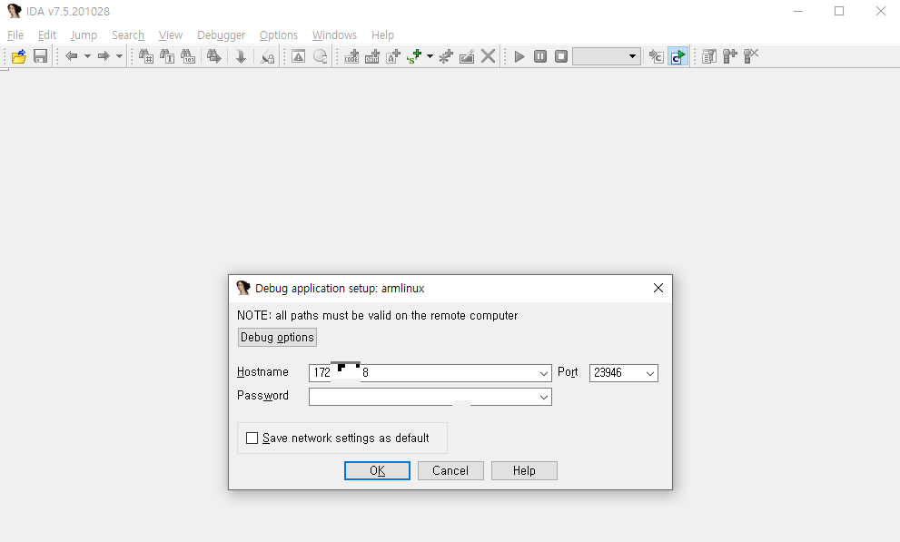Expand the Hostname history dropdown
The image size is (900, 542).
pos(544,373)
